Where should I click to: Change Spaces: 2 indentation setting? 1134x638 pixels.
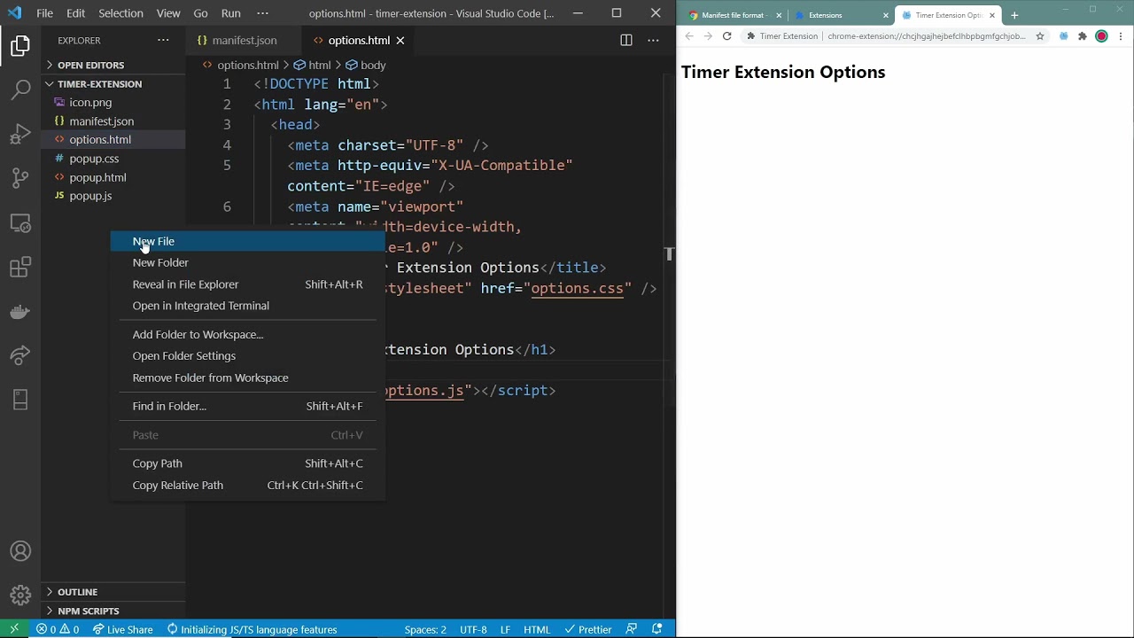(425, 629)
